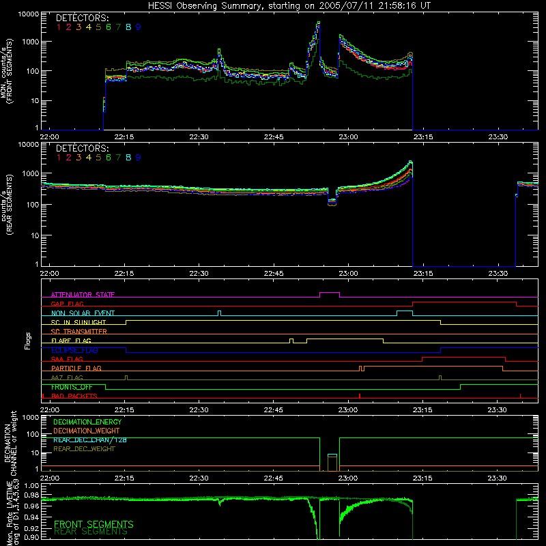
Task: Click the red BAD_PACKETS tick mark near 23:02
Action: click(360, 396)
